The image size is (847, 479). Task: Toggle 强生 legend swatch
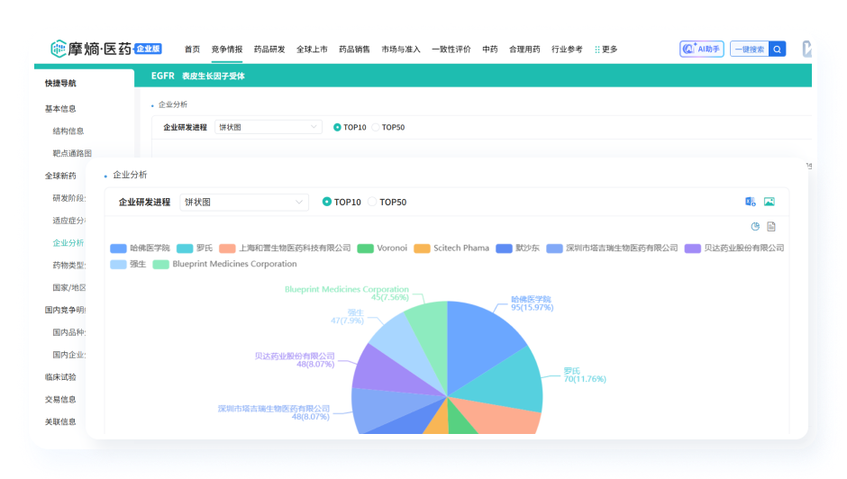(118, 265)
